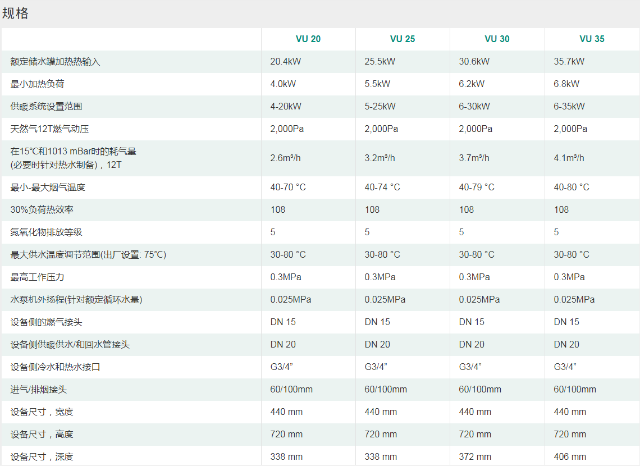Click the 30%负荷热效率 row label

[x=42, y=209]
